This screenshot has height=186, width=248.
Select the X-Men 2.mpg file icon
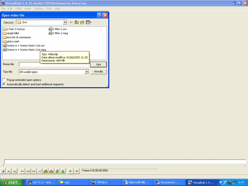click(50, 33)
